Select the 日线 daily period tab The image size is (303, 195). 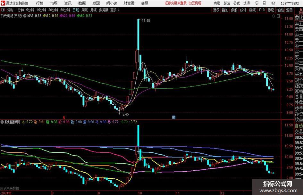pos(76,10)
